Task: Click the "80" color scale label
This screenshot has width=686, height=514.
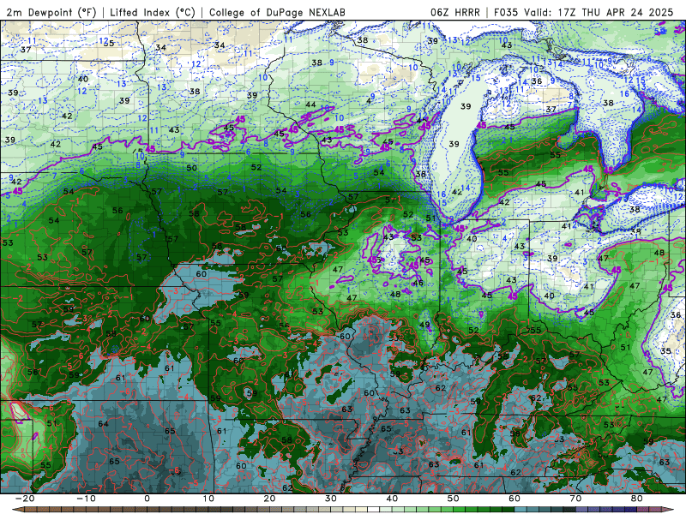Action: point(637,499)
